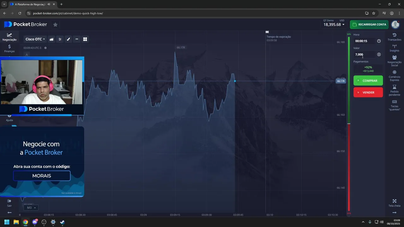404x227 pixels.
Task: Open the time zone gear settings
Action: (45, 48)
